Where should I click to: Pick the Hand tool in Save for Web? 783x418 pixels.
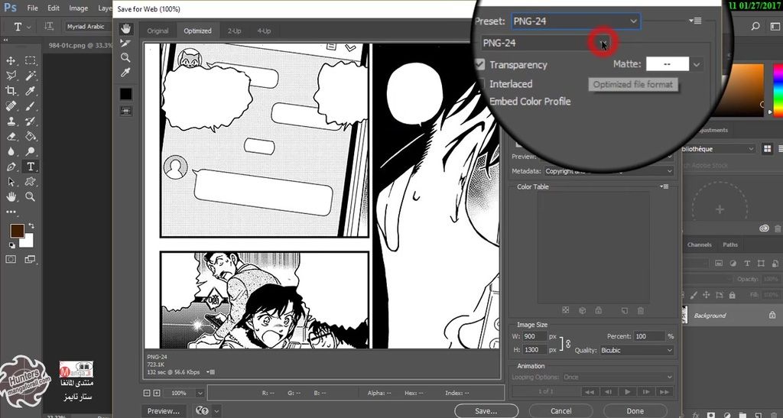click(125, 28)
